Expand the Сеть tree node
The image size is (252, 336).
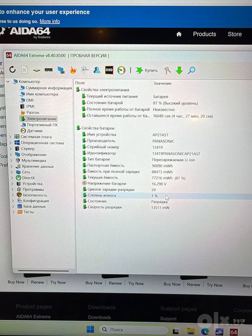coord(12,172)
